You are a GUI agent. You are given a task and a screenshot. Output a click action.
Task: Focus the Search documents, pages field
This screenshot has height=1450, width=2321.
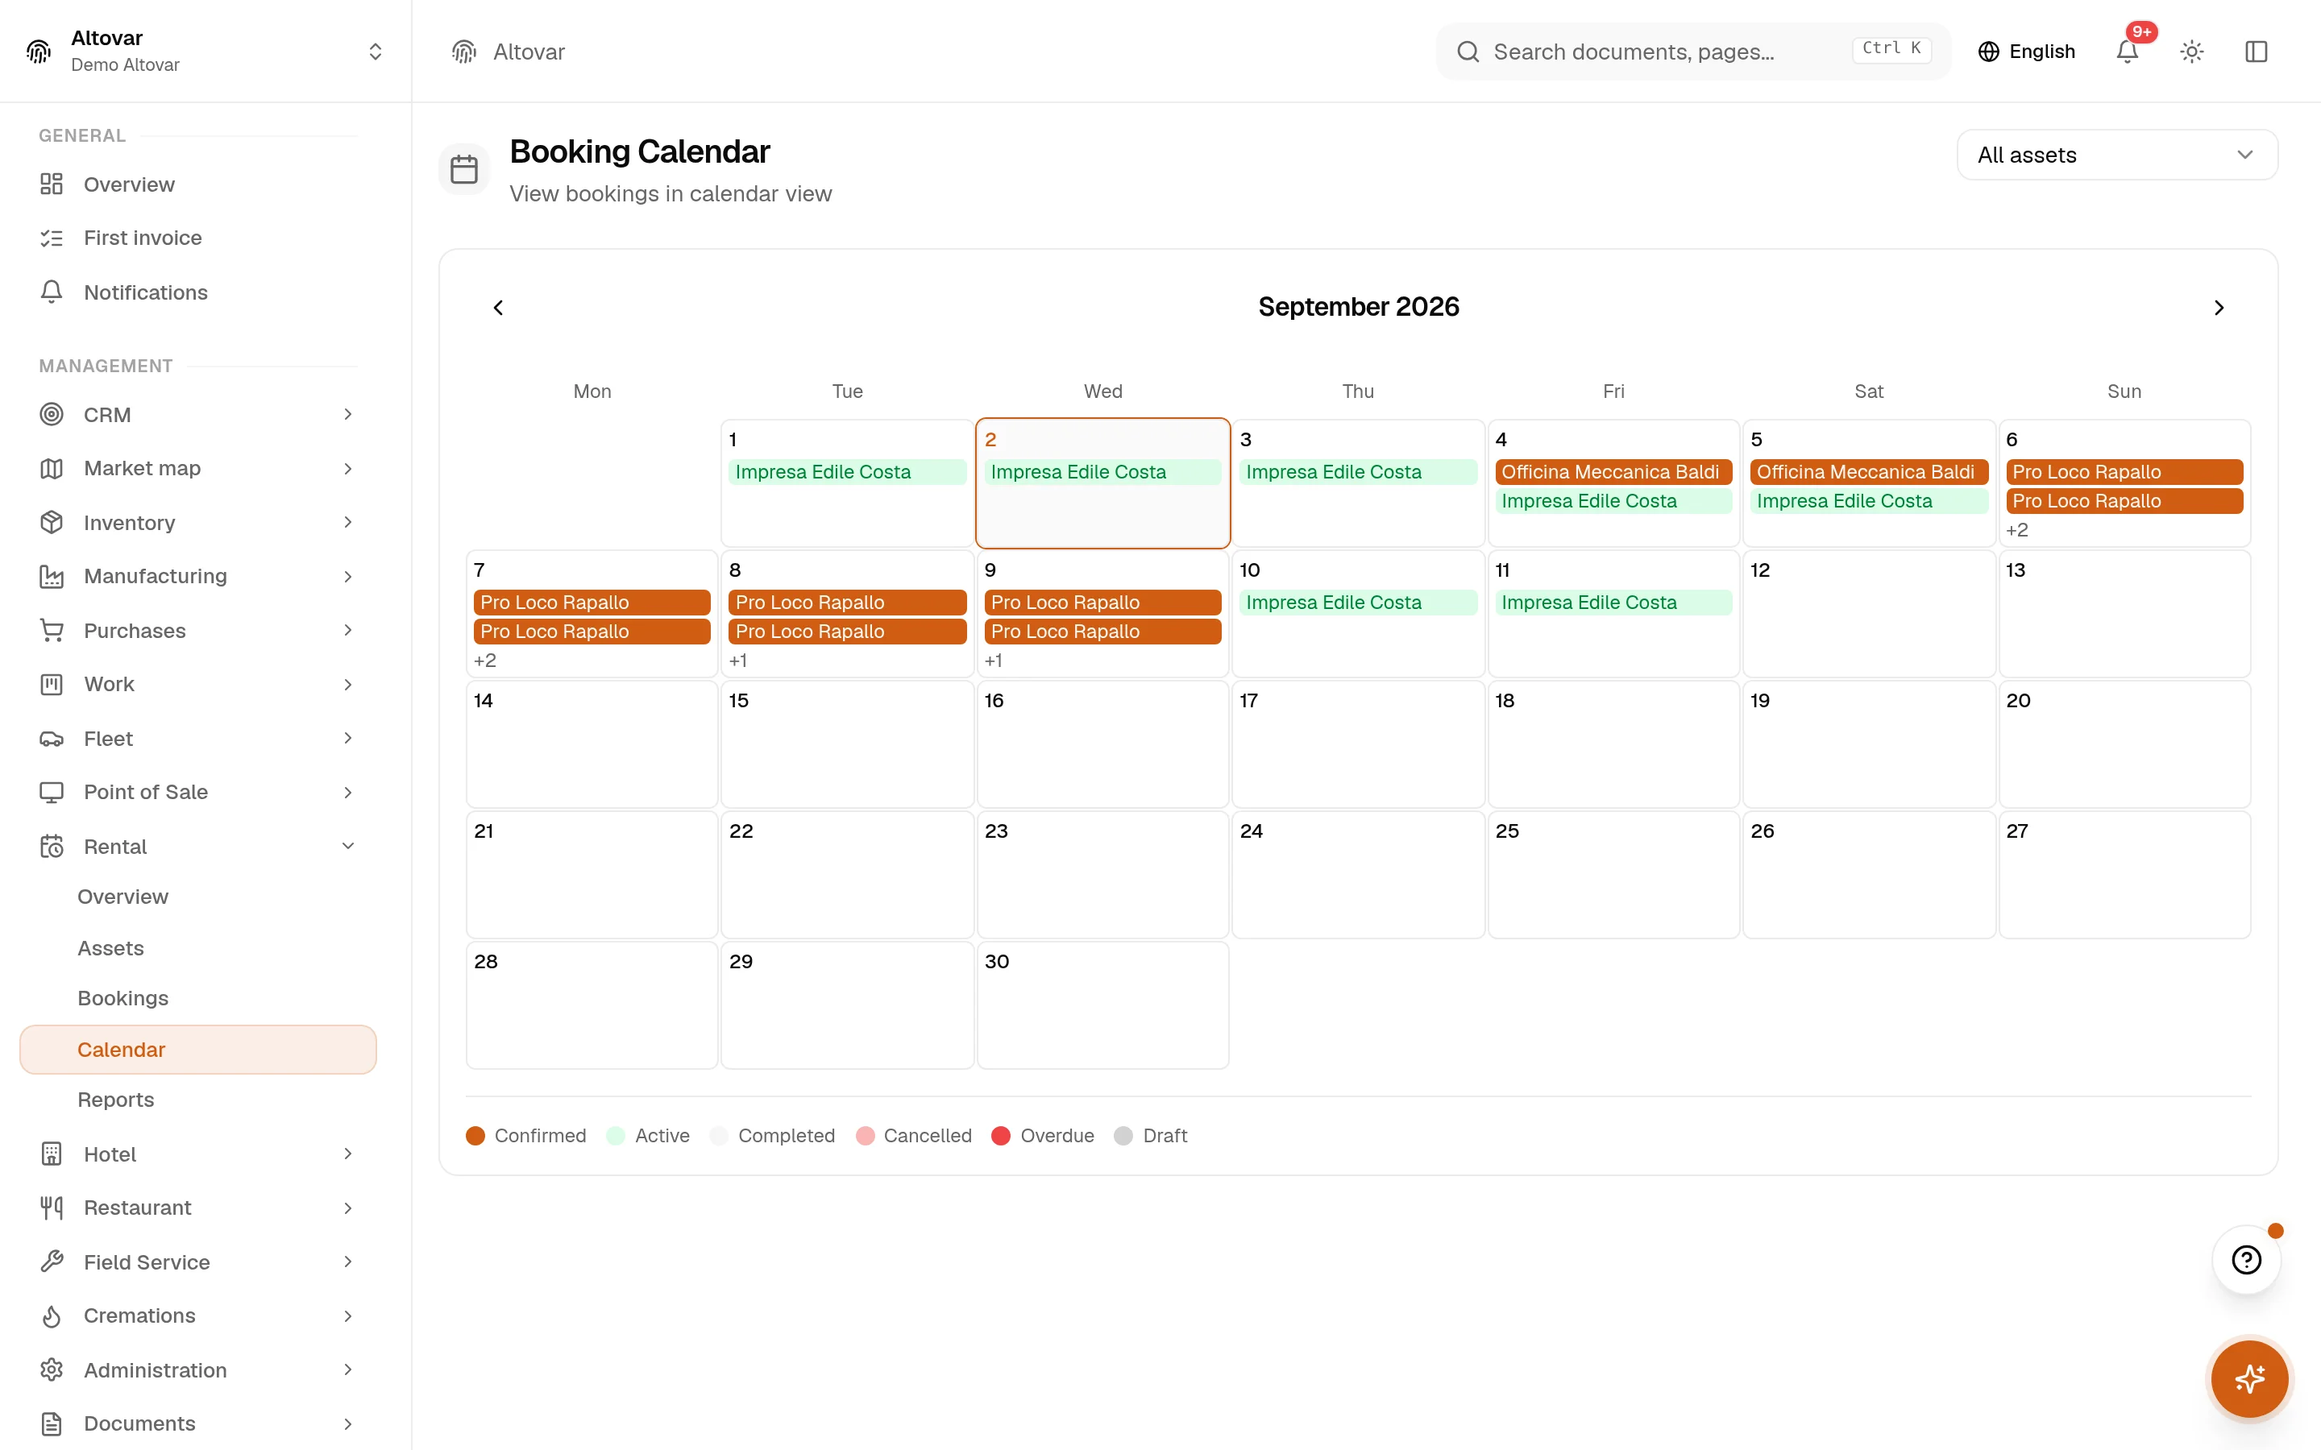pos(1692,51)
